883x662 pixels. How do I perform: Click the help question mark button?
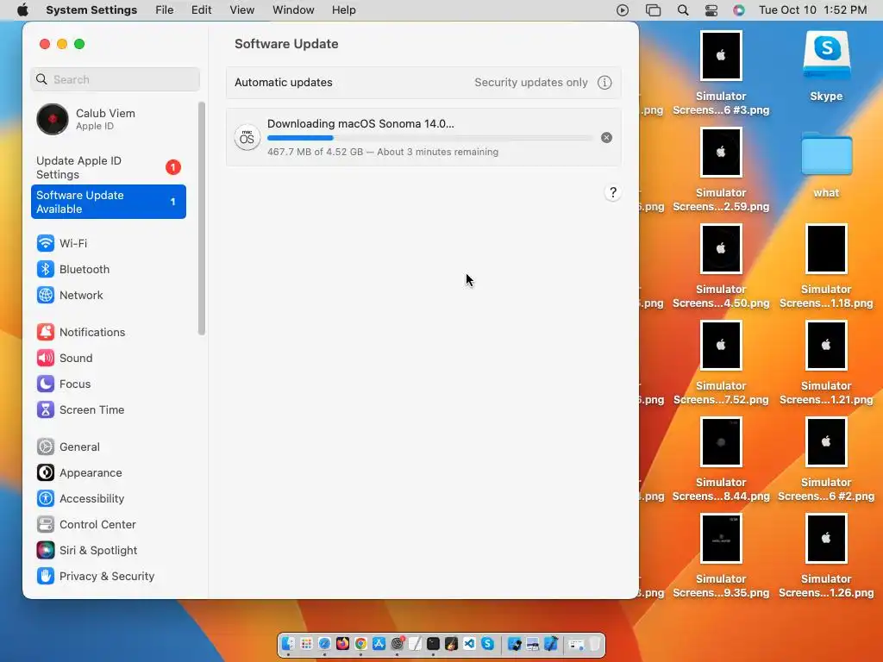613,192
